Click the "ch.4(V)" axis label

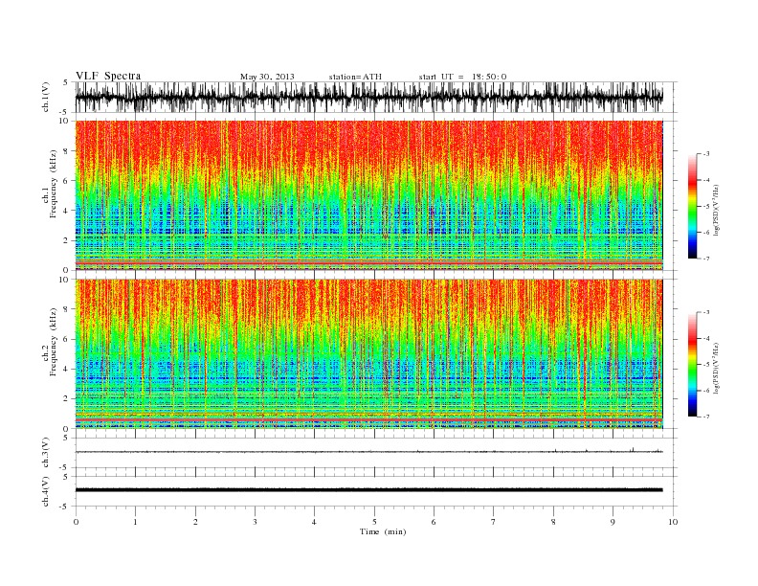click(46, 491)
